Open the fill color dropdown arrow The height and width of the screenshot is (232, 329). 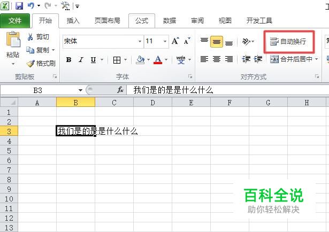(148, 60)
